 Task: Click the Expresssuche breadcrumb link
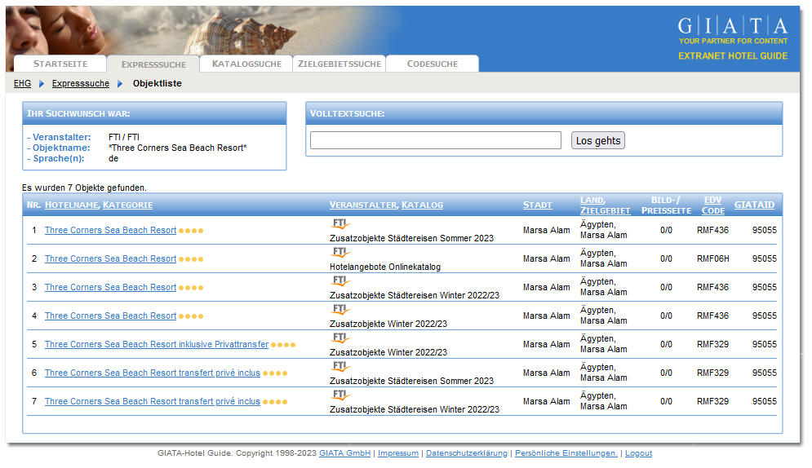[x=80, y=83]
